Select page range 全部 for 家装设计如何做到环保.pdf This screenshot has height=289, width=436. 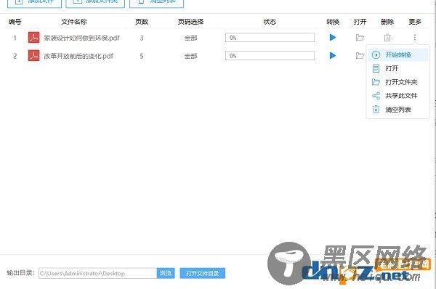(190, 38)
